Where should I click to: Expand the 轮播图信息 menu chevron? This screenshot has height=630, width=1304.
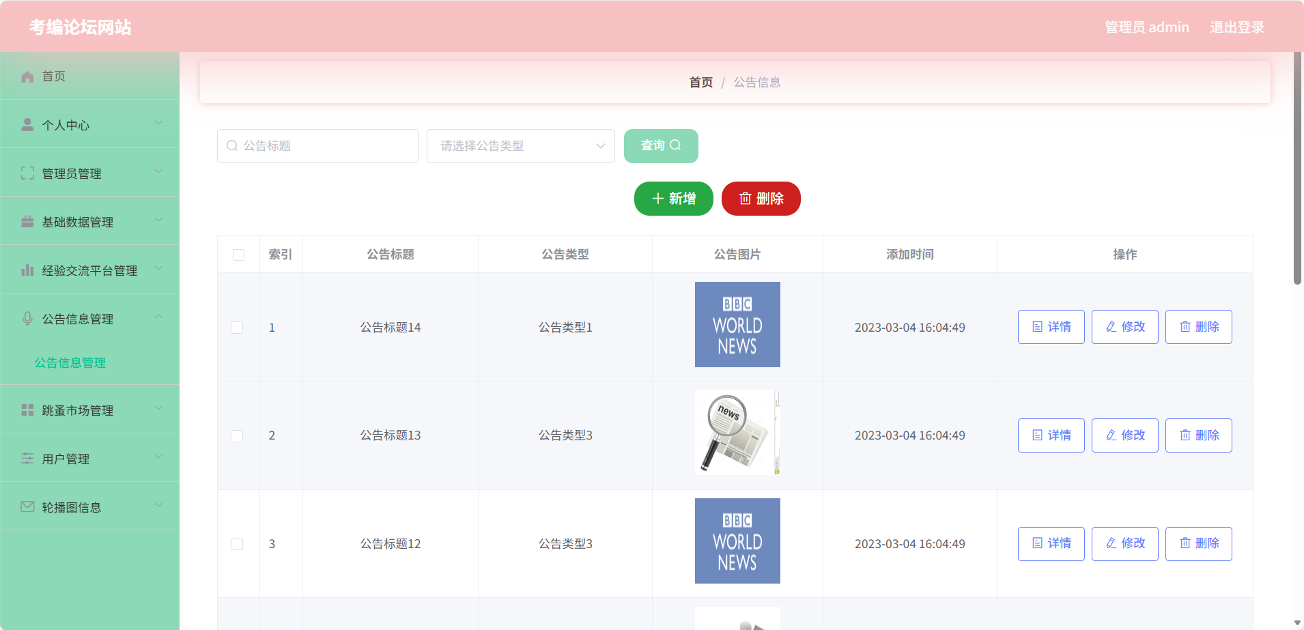[x=158, y=505]
